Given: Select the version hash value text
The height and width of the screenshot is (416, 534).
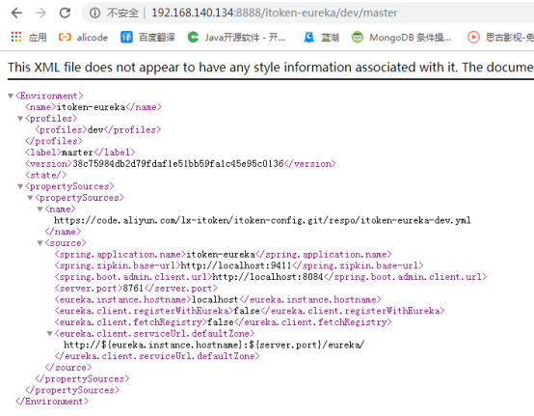Looking at the screenshot, I should point(178,164).
